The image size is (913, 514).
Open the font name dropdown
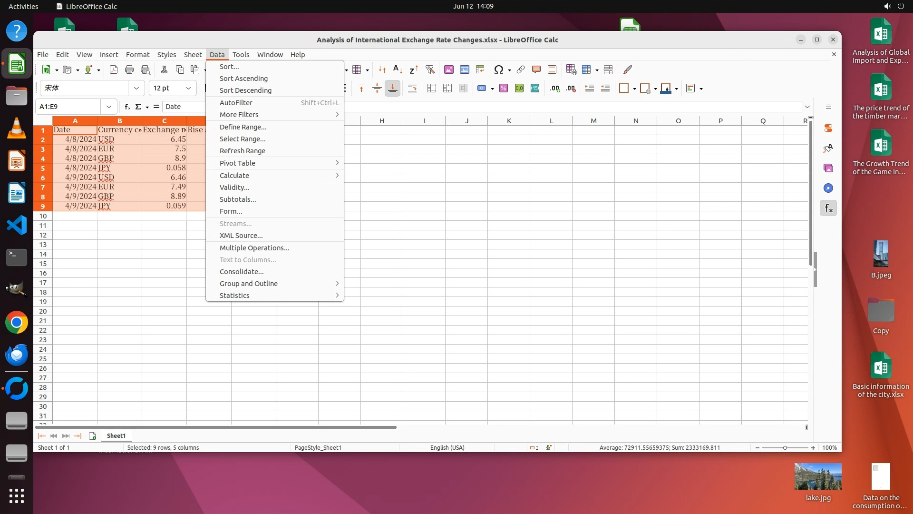136,88
